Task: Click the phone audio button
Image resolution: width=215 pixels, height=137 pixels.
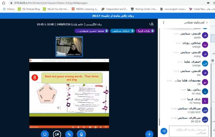Action: point(69,134)
